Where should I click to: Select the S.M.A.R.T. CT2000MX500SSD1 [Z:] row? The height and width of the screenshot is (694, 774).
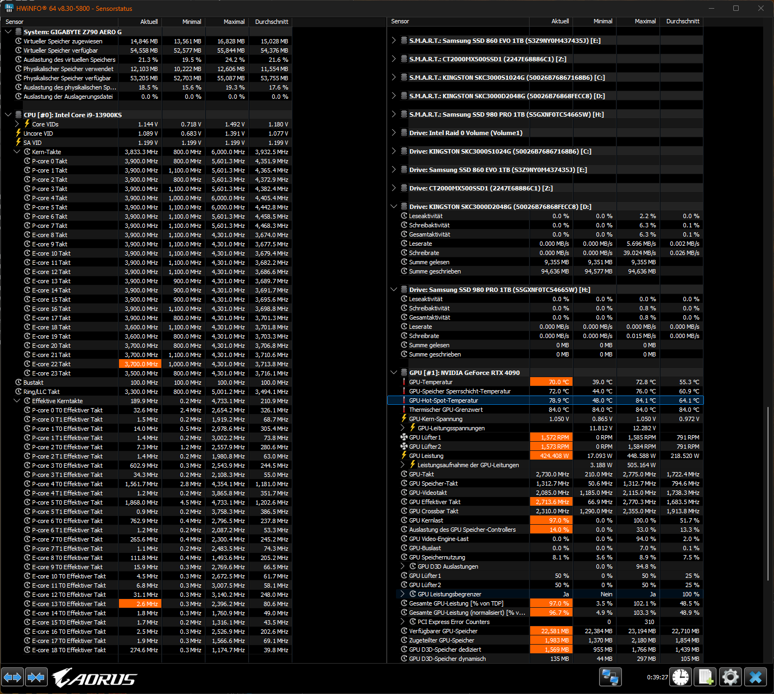click(x=545, y=59)
